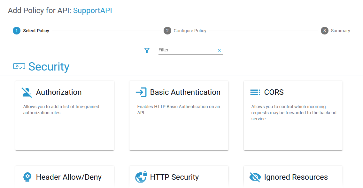
Task: Click the Basic Authentication arrow icon
Action: [x=141, y=92]
